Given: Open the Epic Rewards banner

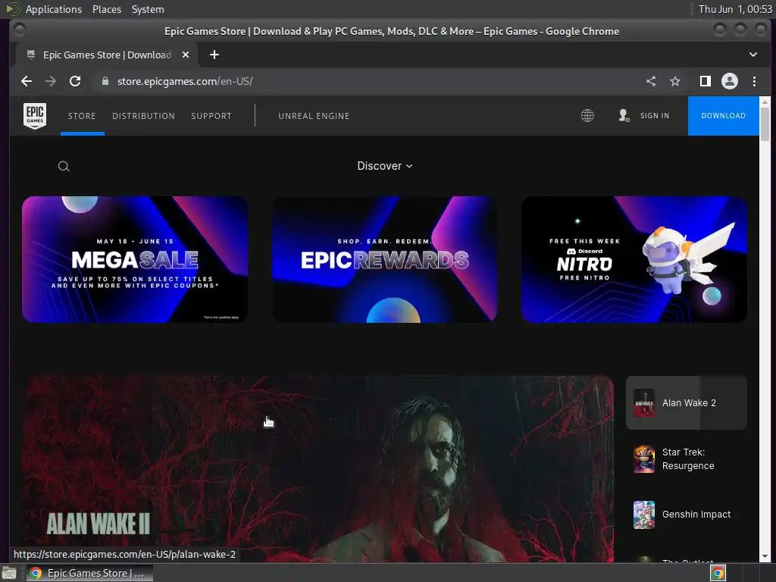Looking at the screenshot, I should pos(385,260).
